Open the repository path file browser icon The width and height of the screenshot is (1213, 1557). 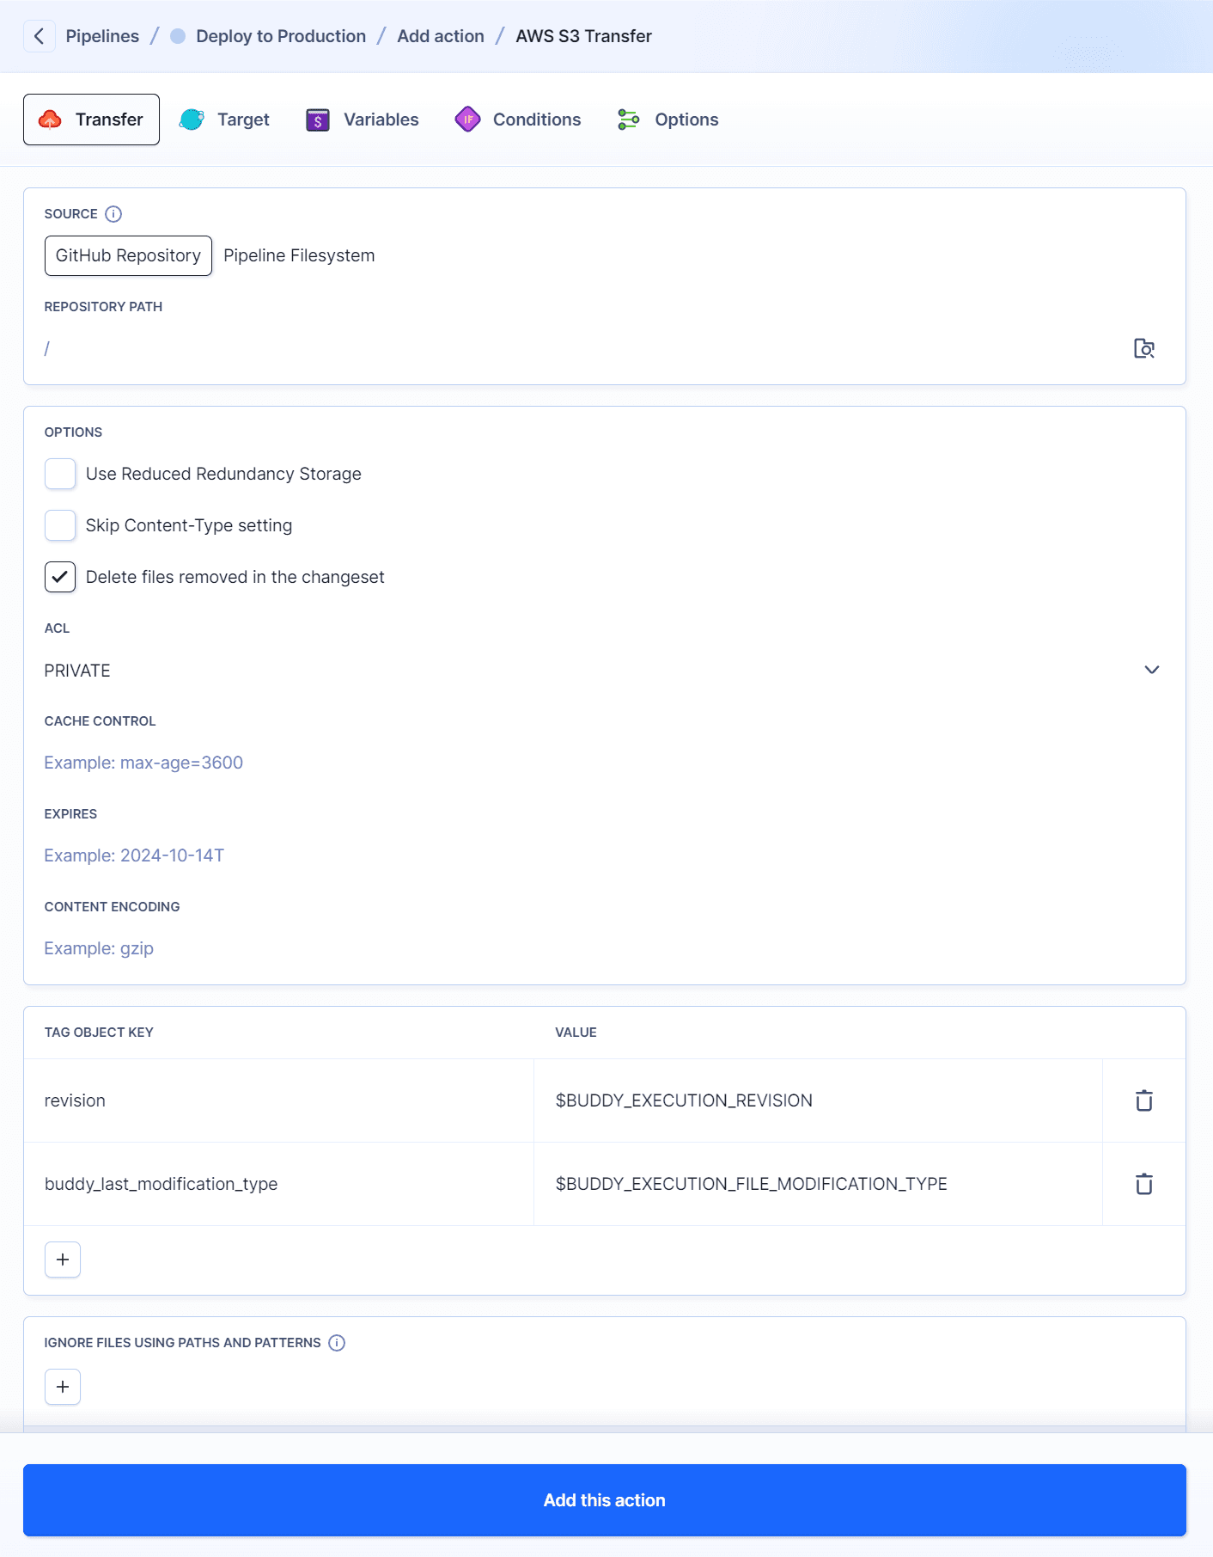coord(1143,348)
